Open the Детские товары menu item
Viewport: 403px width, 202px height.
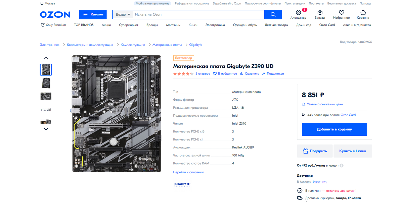pyautogui.click(x=276, y=25)
